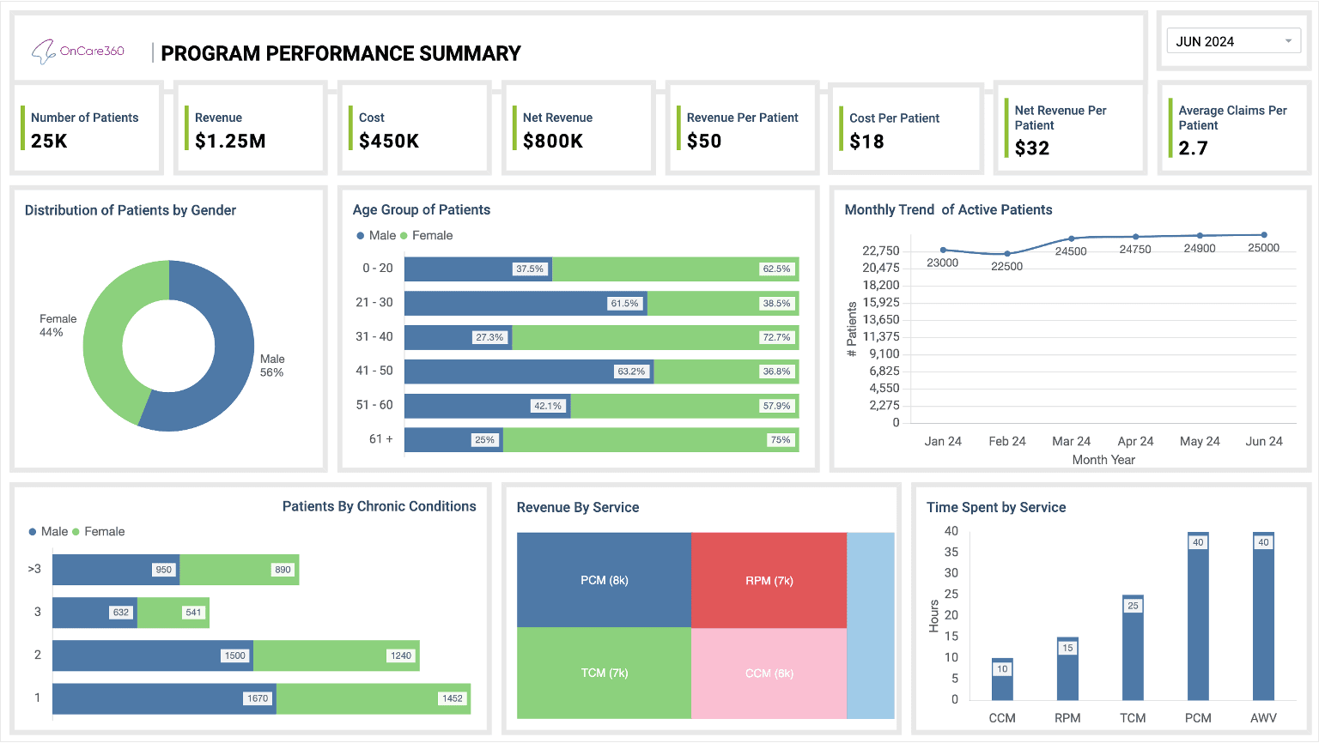
Task: Select the Jan 24 data point labeled 23000
Action: click(x=943, y=250)
